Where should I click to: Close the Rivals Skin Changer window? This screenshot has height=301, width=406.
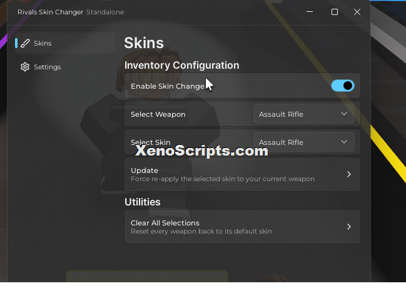[x=357, y=12]
